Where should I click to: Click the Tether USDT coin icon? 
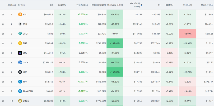(20, 34)
